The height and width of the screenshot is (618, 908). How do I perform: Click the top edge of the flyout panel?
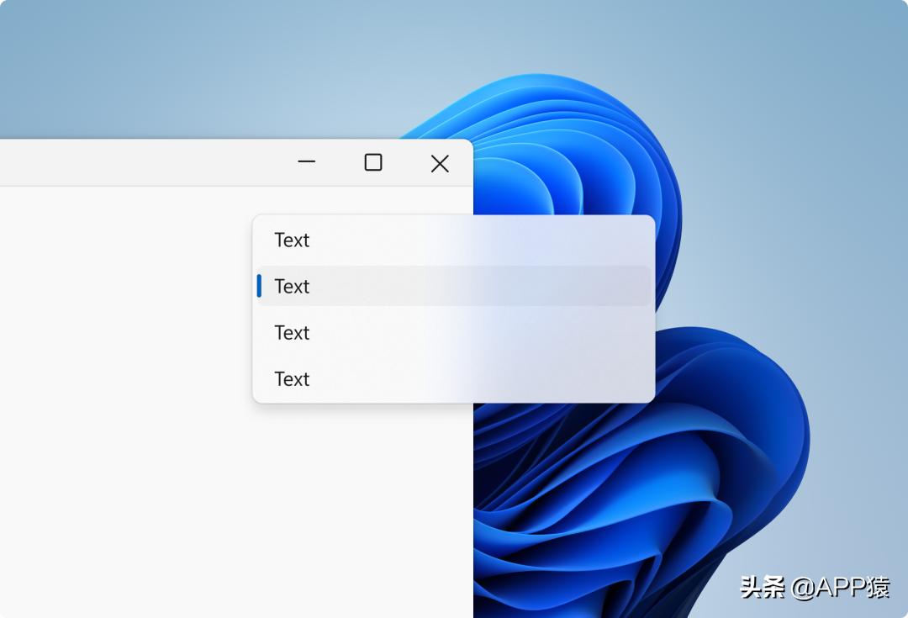tap(454, 217)
